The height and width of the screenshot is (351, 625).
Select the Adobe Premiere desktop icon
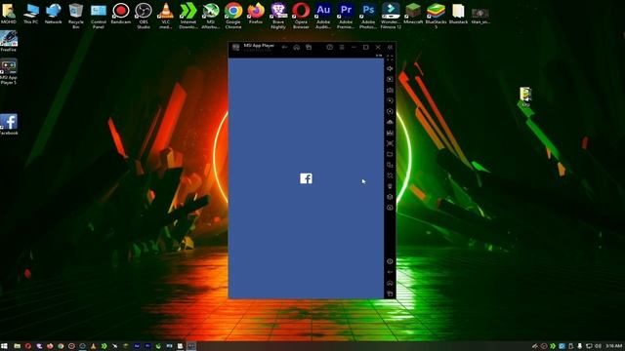(x=346, y=16)
